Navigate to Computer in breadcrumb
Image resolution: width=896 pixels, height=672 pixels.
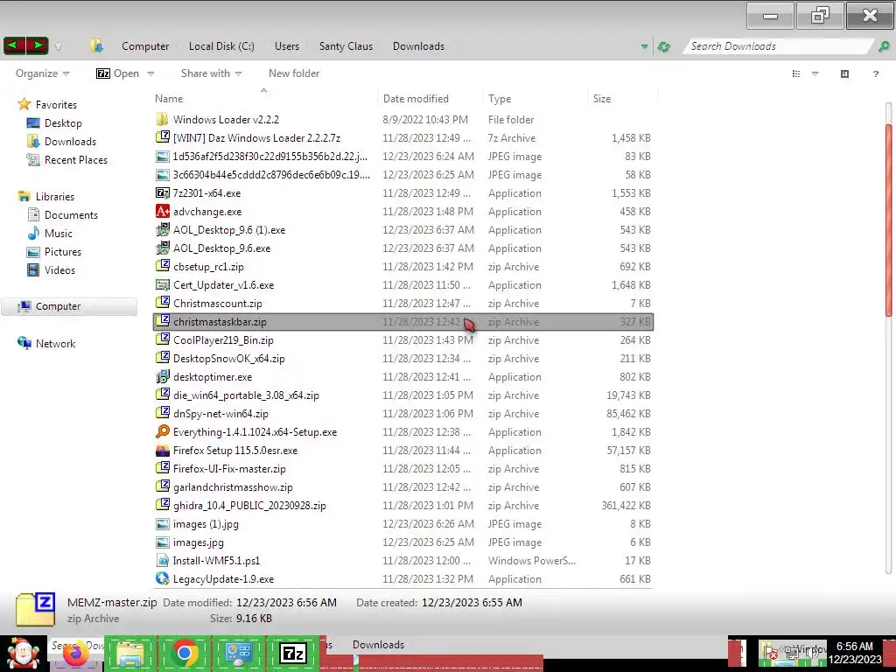[145, 46]
